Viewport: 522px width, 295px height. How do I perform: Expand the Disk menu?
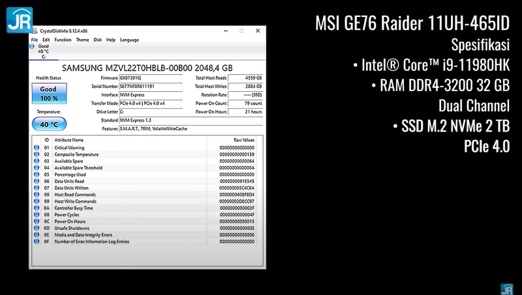click(x=98, y=40)
